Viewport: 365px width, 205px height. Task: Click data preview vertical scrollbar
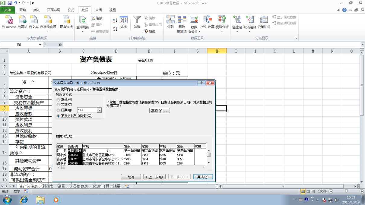tap(208, 157)
